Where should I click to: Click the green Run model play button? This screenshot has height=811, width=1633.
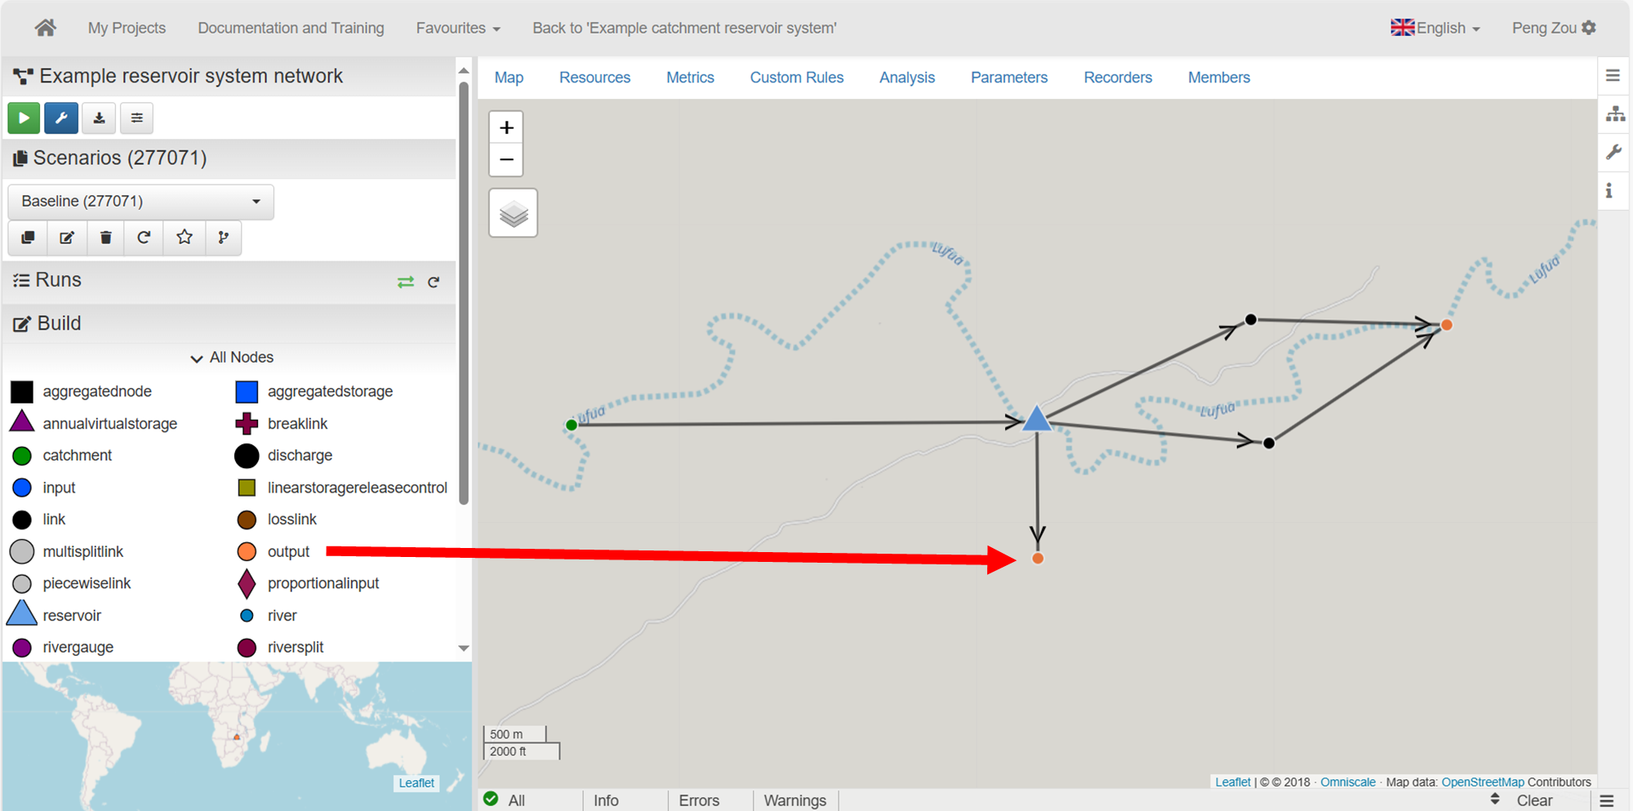pyautogui.click(x=24, y=118)
